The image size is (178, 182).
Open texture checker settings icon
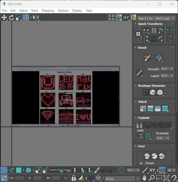[133, 18]
